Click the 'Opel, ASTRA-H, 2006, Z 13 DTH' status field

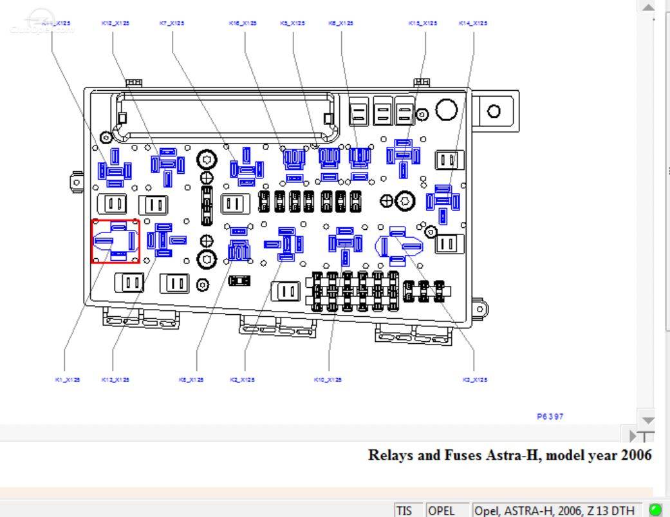tap(557, 511)
